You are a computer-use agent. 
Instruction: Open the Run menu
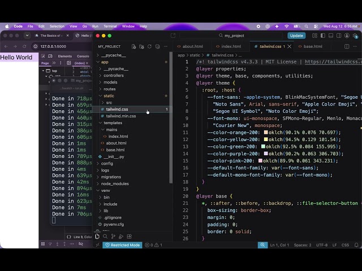(95, 27)
